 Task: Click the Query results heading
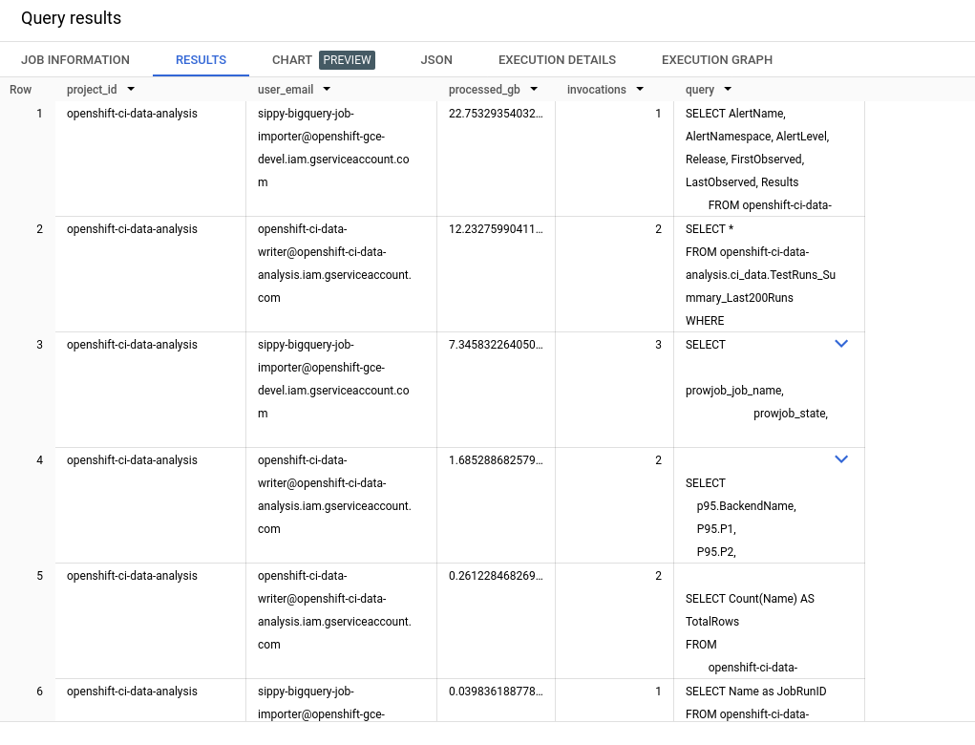71,18
